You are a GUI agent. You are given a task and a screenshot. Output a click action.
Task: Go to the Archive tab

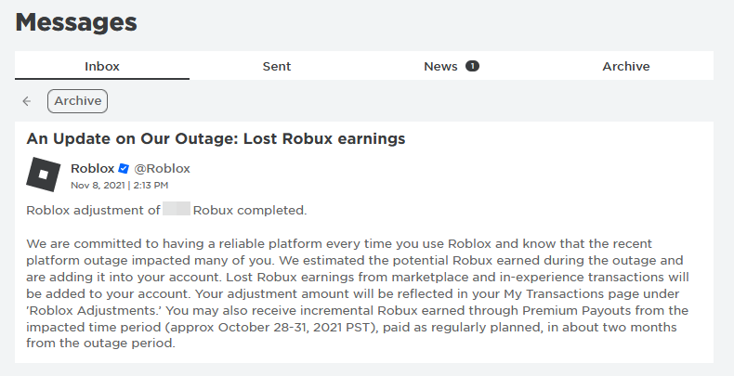pos(626,66)
